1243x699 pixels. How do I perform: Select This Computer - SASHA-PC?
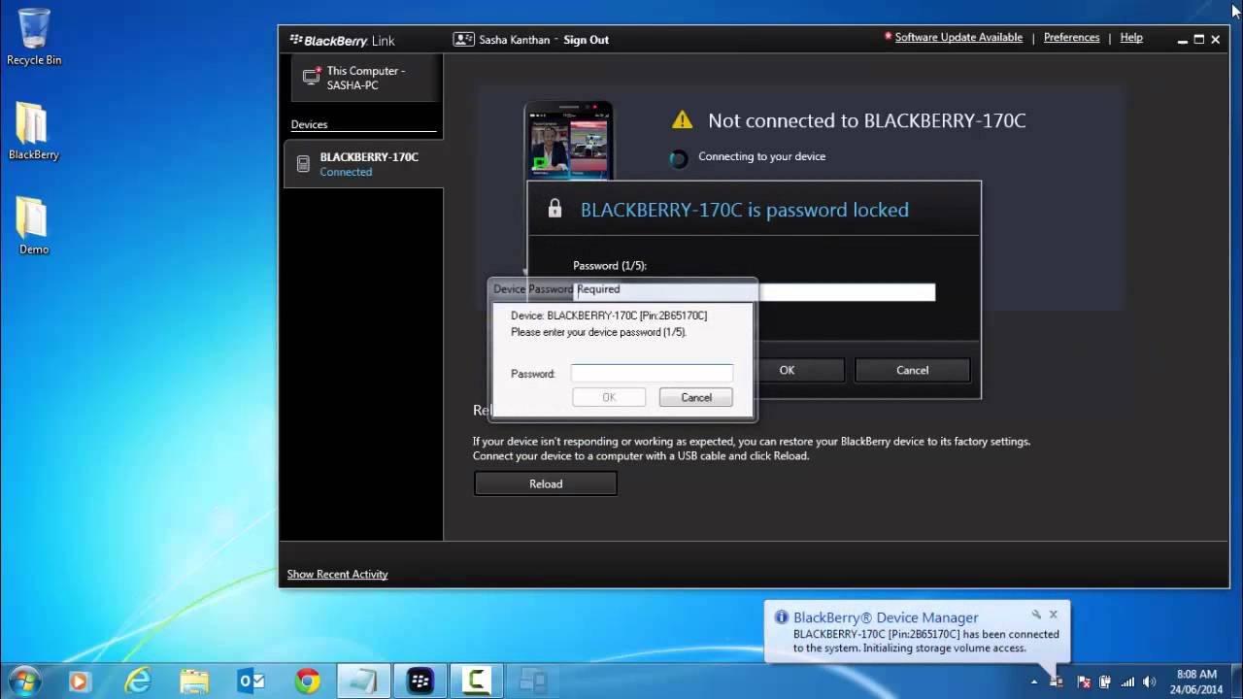coord(367,78)
